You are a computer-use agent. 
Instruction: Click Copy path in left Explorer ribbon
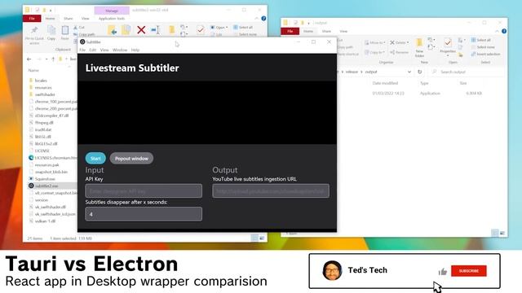coord(84,34)
